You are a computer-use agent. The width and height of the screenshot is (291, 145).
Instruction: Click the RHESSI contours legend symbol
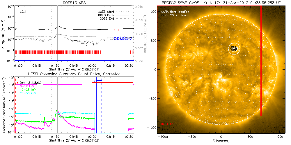tap(162, 15)
